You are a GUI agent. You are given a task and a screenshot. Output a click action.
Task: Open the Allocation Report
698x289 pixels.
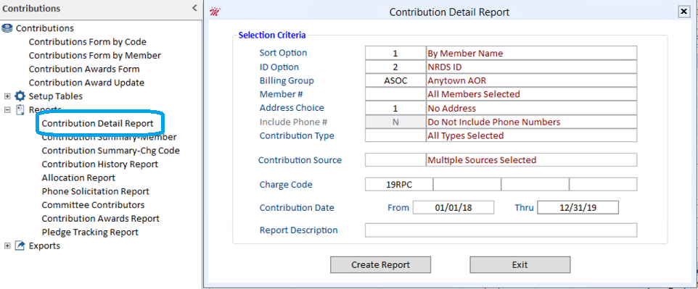pos(78,178)
